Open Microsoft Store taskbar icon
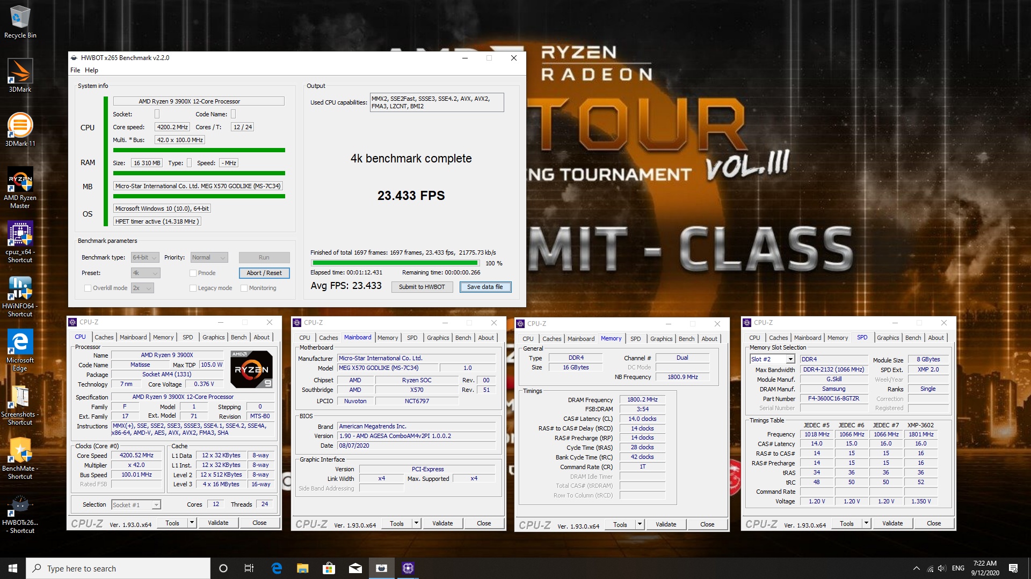 pyautogui.click(x=329, y=568)
